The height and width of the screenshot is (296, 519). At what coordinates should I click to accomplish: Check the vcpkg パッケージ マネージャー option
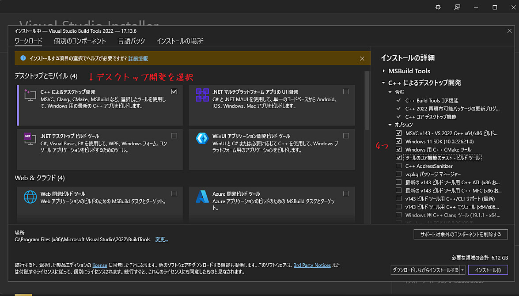(398, 174)
